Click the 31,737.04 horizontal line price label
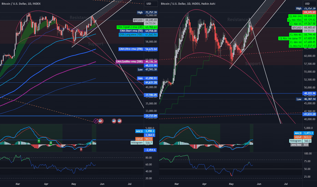The image size is (317, 187). pos(151,116)
